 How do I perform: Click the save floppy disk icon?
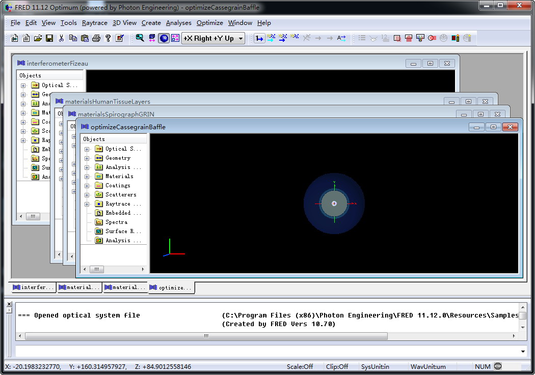coord(49,38)
